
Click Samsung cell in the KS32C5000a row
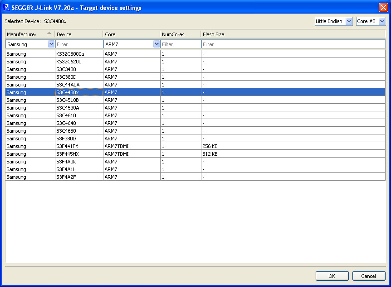click(x=30, y=54)
